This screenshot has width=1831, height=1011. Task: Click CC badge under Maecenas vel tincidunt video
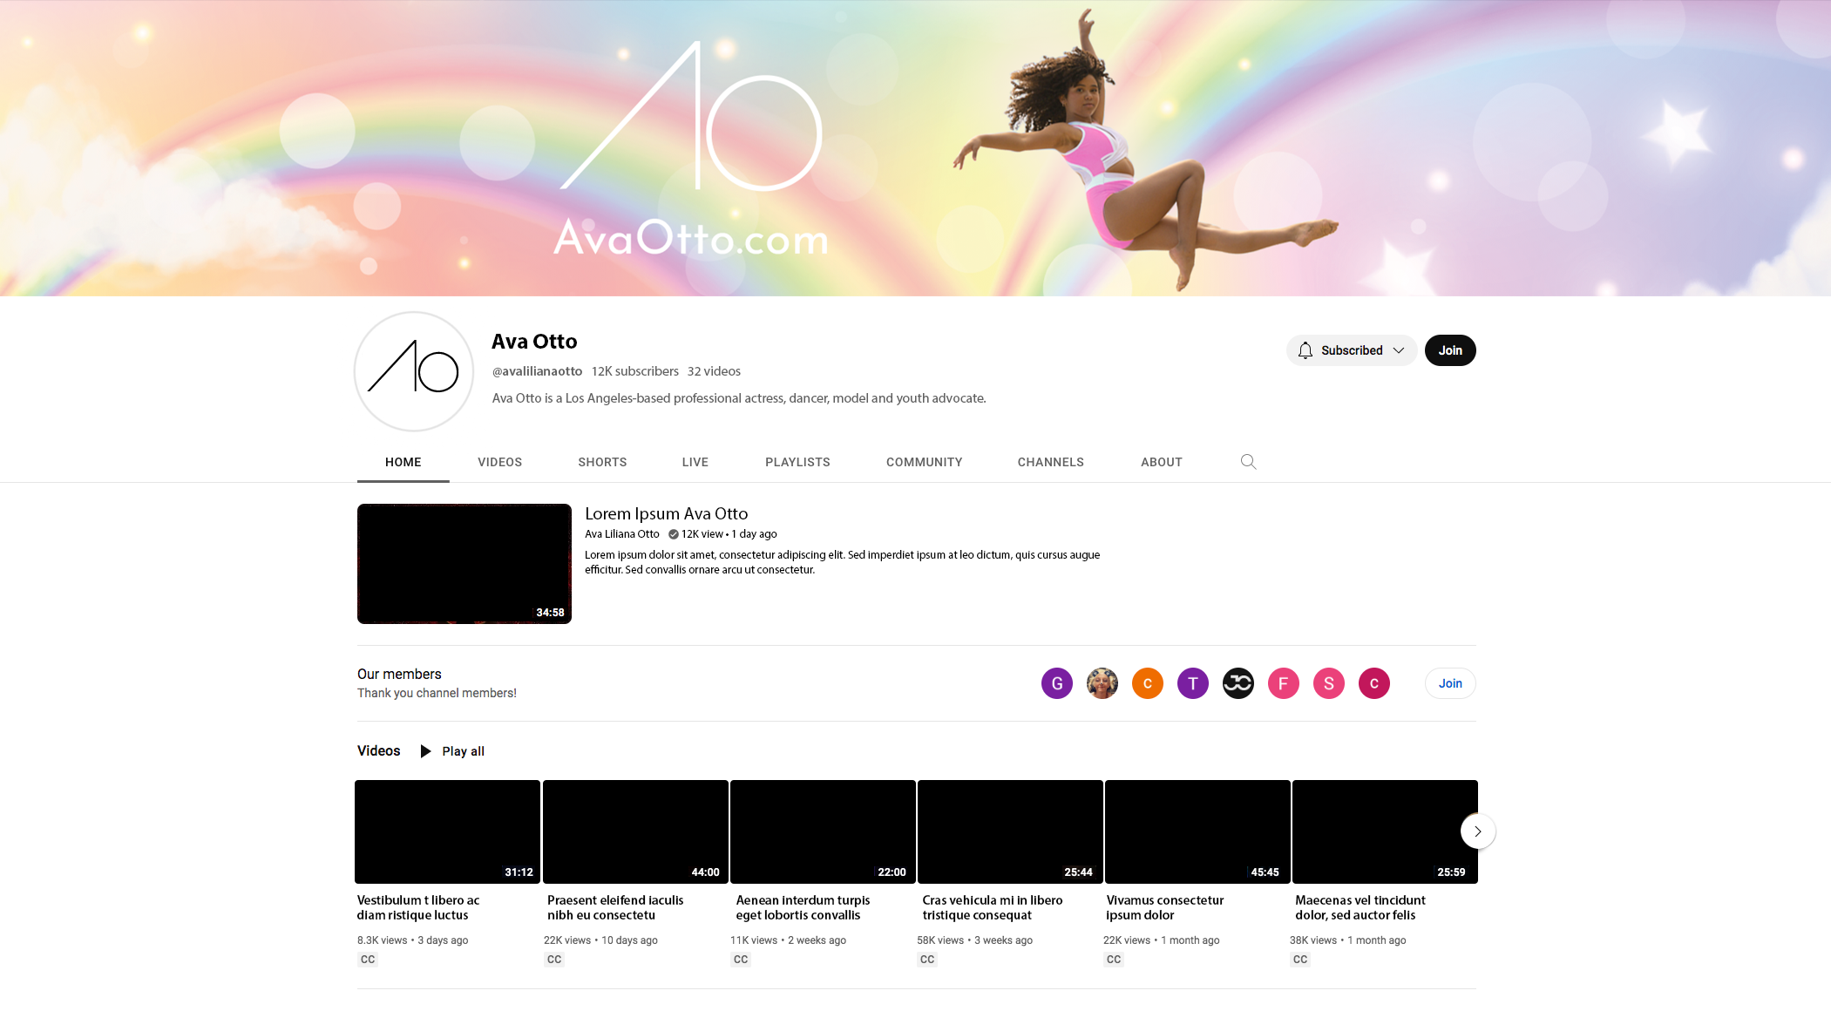(x=1300, y=960)
